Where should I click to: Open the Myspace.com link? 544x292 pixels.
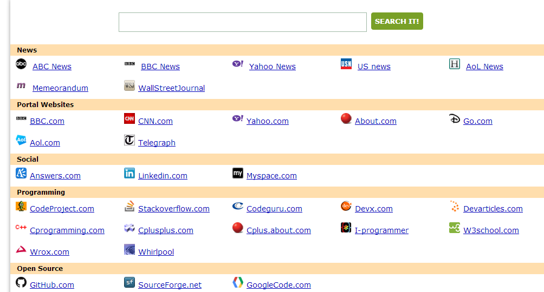click(271, 176)
